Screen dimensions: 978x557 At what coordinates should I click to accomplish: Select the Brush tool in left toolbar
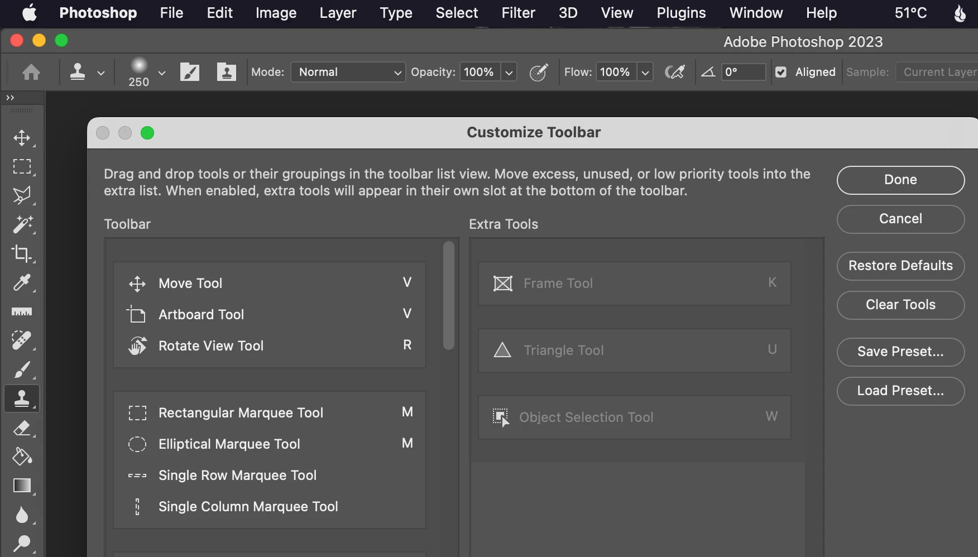pyautogui.click(x=22, y=369)
